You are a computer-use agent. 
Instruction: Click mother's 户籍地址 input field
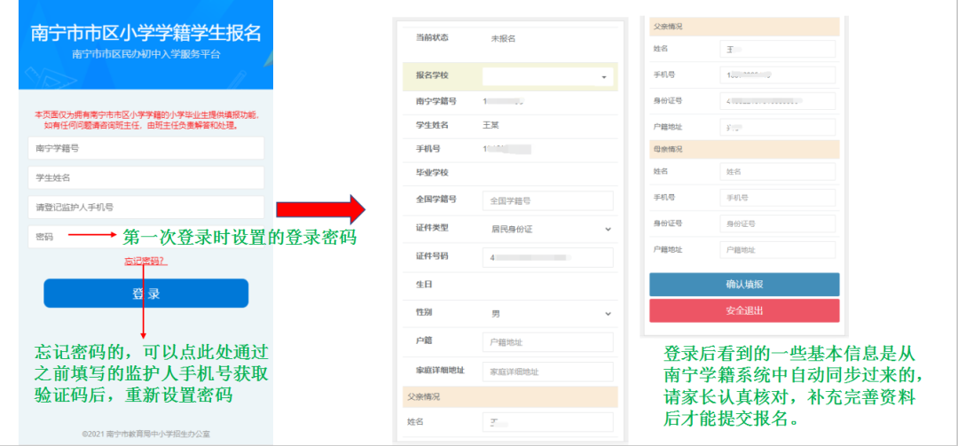pyautogui.click(x=778, y=250)
